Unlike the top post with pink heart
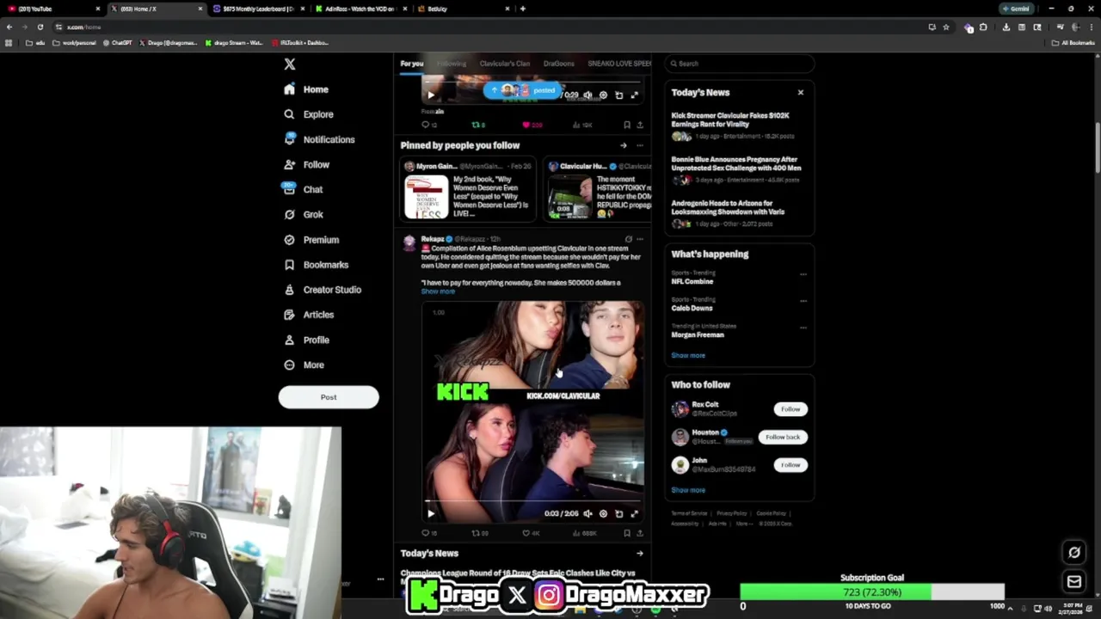Image resolution: width=1101 pixels, height=619 pixels. [x=531, y=125]
